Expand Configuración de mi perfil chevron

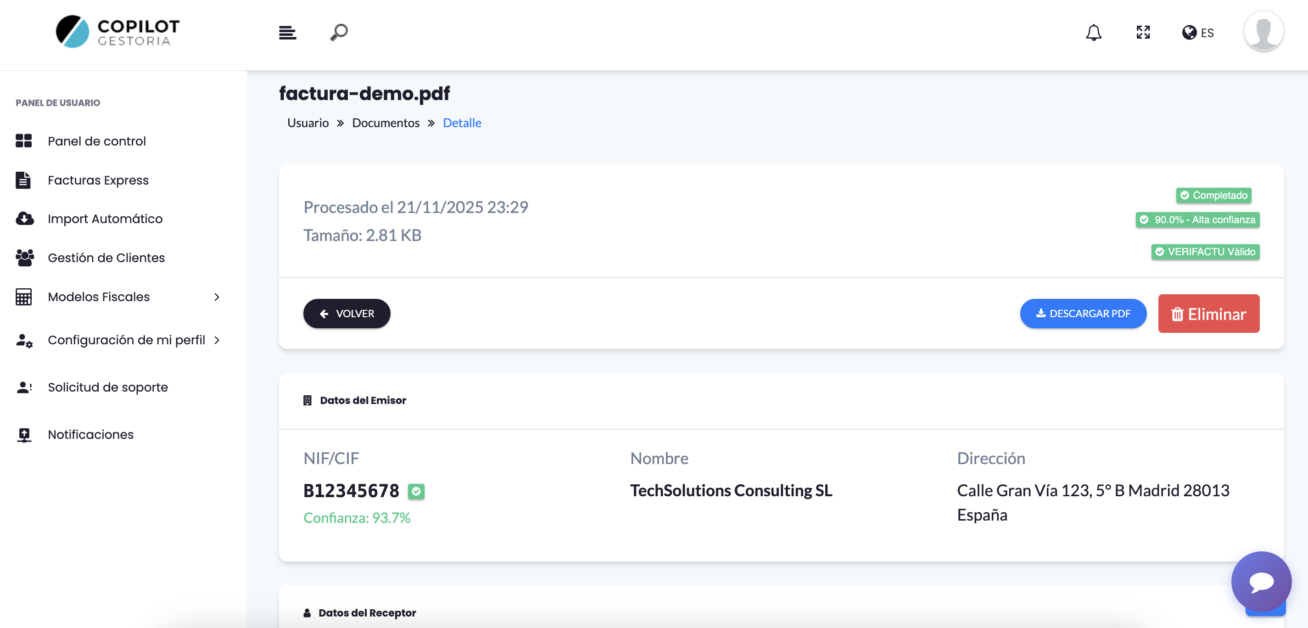[217, 340]
